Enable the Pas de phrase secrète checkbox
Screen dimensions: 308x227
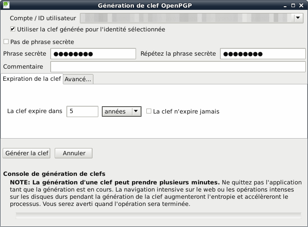[x=6, y=42]
